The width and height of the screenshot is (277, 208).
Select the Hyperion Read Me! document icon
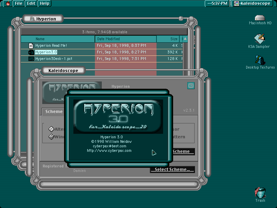tap(31, 46)
